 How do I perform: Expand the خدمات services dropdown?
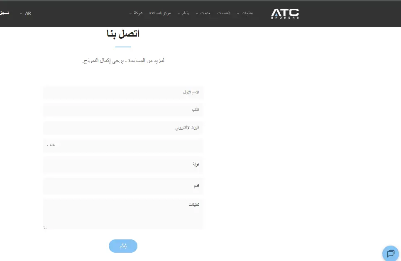203,13
